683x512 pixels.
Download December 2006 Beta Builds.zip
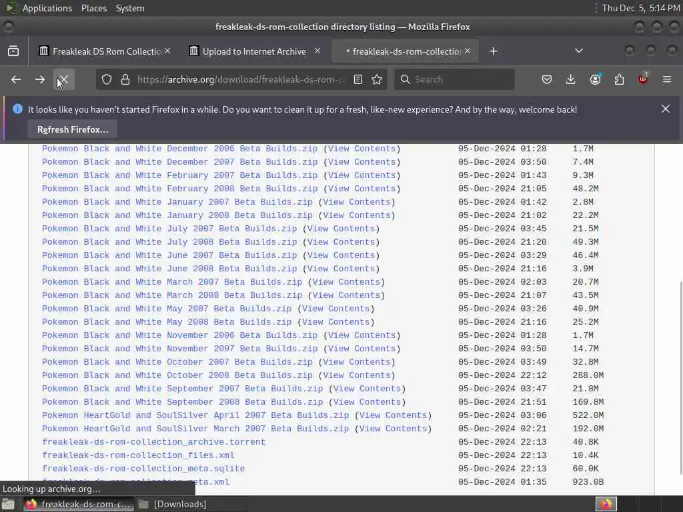(180, 149)
